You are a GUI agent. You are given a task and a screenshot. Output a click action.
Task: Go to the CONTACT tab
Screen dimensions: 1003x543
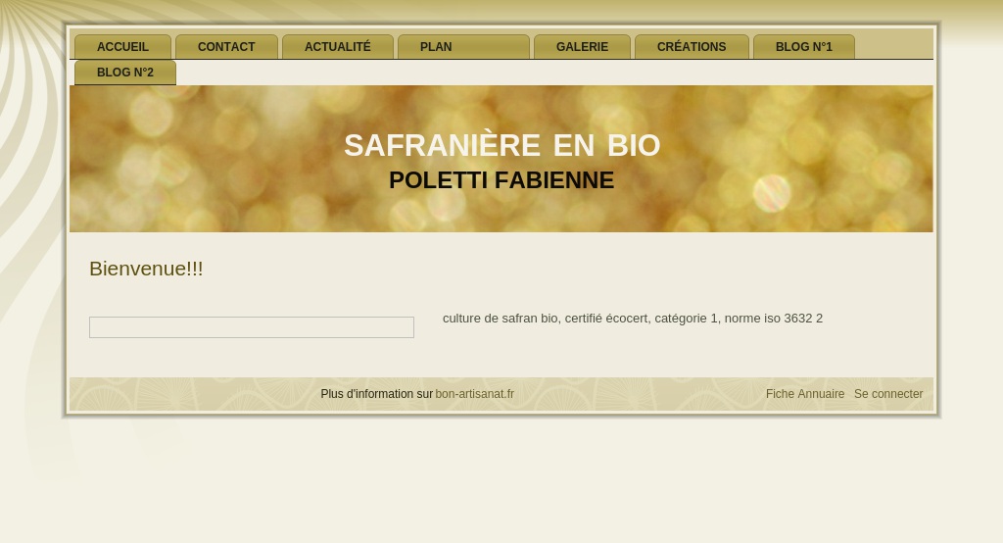coord(226,47)
